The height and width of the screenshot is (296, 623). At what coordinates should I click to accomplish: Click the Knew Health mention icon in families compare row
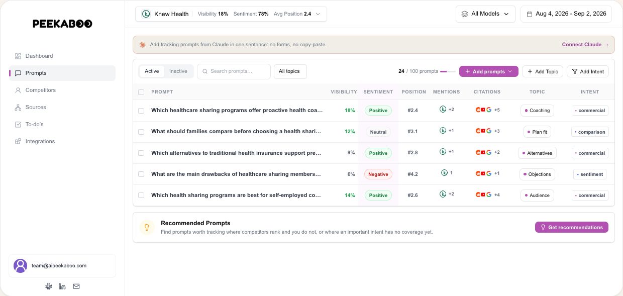point(443,130)
